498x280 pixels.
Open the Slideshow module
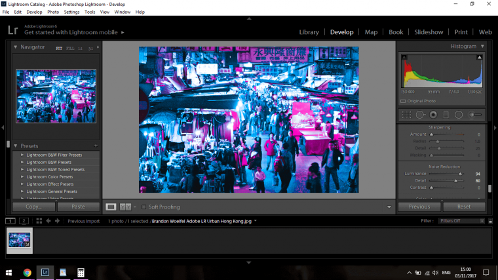(429, 32)
